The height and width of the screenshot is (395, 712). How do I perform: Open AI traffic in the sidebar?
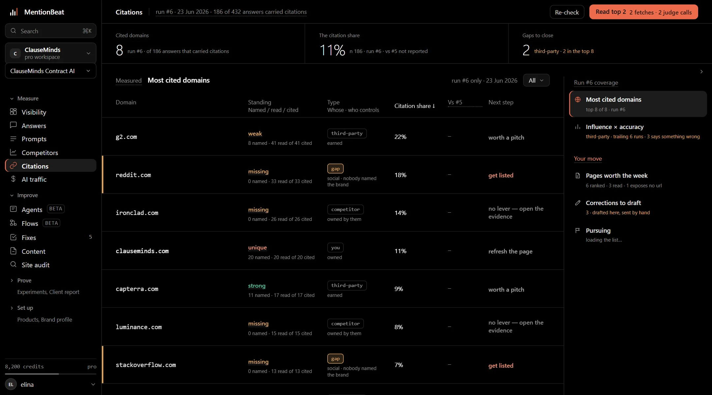click(51, 179)
